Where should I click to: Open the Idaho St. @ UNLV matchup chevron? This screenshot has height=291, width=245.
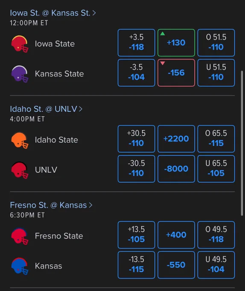tap(81, 109)
